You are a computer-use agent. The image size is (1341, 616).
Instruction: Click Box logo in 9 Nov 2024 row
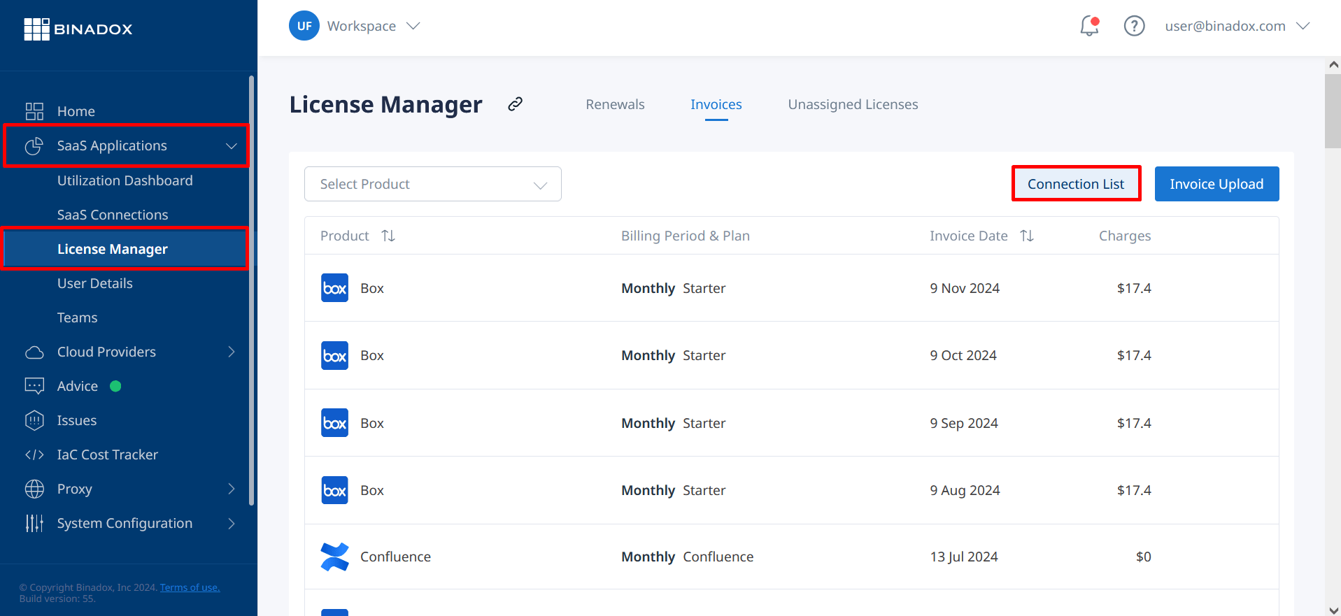point(334,288)
